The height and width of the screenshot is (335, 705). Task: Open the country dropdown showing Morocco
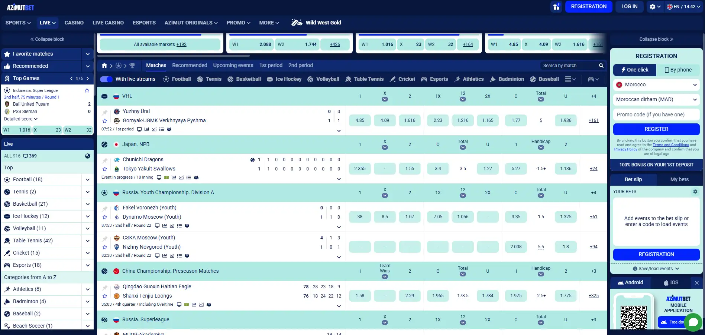tap(656, 85)
